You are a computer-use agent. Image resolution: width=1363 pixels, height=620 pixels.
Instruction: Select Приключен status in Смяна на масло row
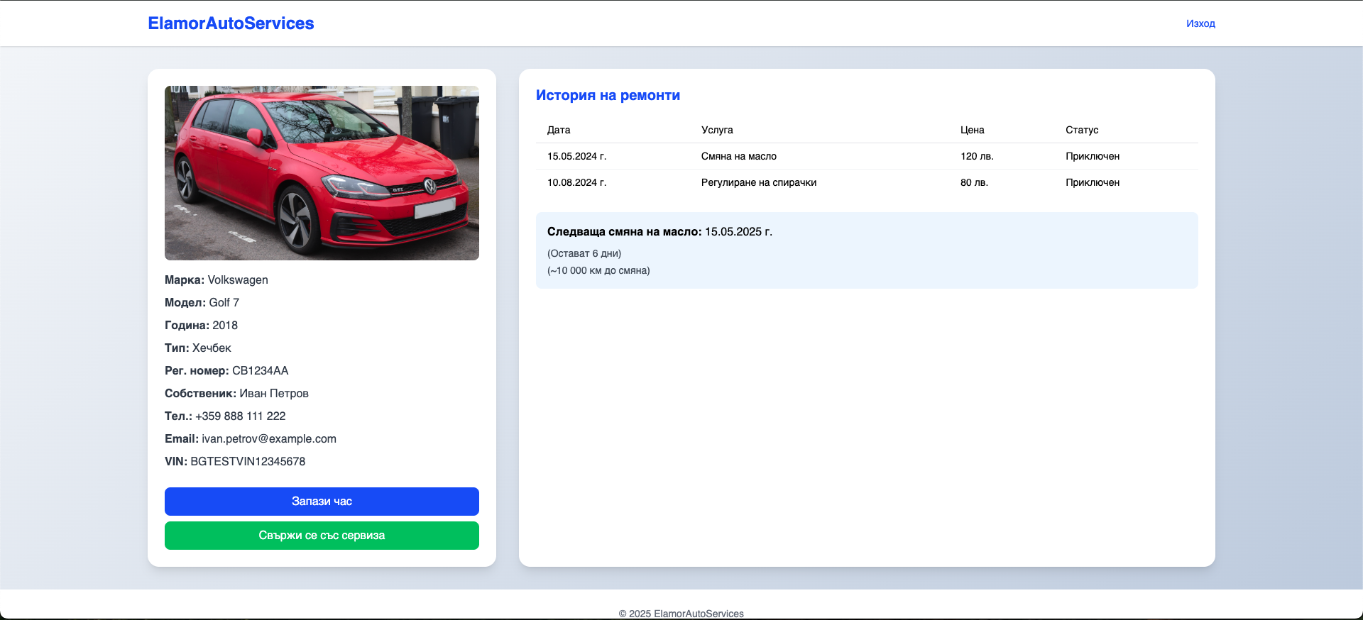click(x=1093, y=156)
